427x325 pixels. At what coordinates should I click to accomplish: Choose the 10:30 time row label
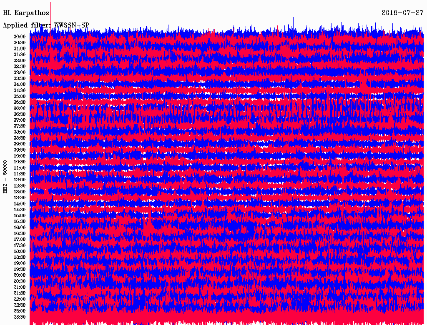point(20,162)
